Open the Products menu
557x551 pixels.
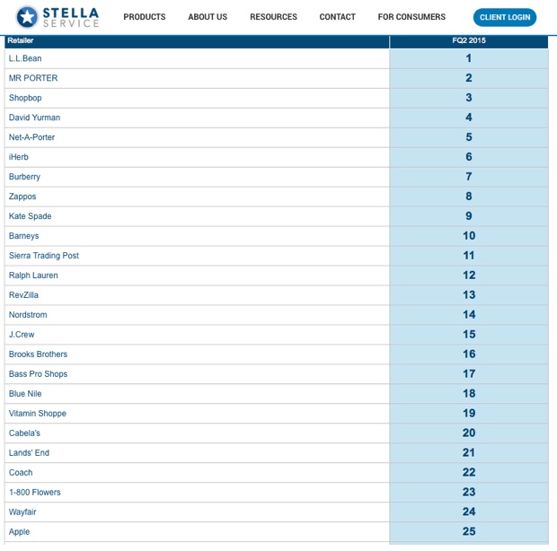(145, 17)
